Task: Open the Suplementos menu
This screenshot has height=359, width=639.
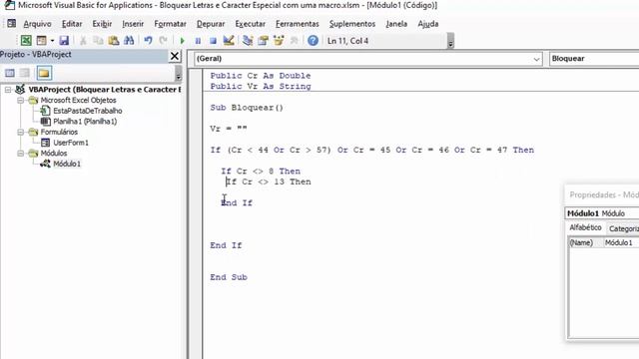Action: click(352, 24)
